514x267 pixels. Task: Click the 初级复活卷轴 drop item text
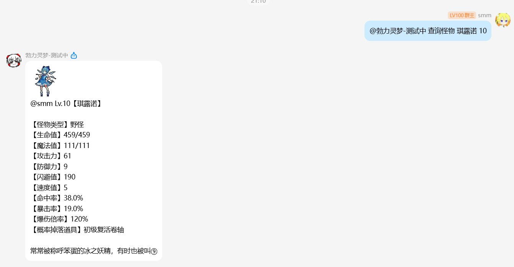pos(104,230)
